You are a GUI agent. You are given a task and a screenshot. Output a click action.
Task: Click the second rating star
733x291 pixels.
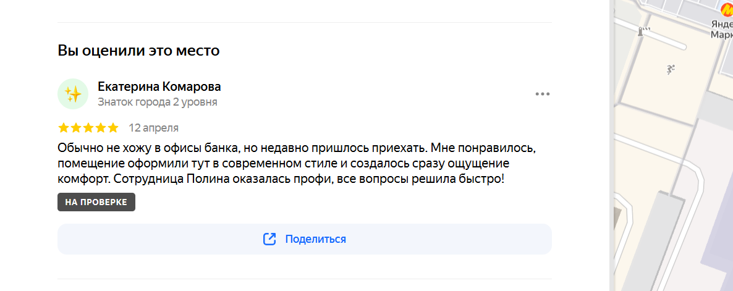76,128
